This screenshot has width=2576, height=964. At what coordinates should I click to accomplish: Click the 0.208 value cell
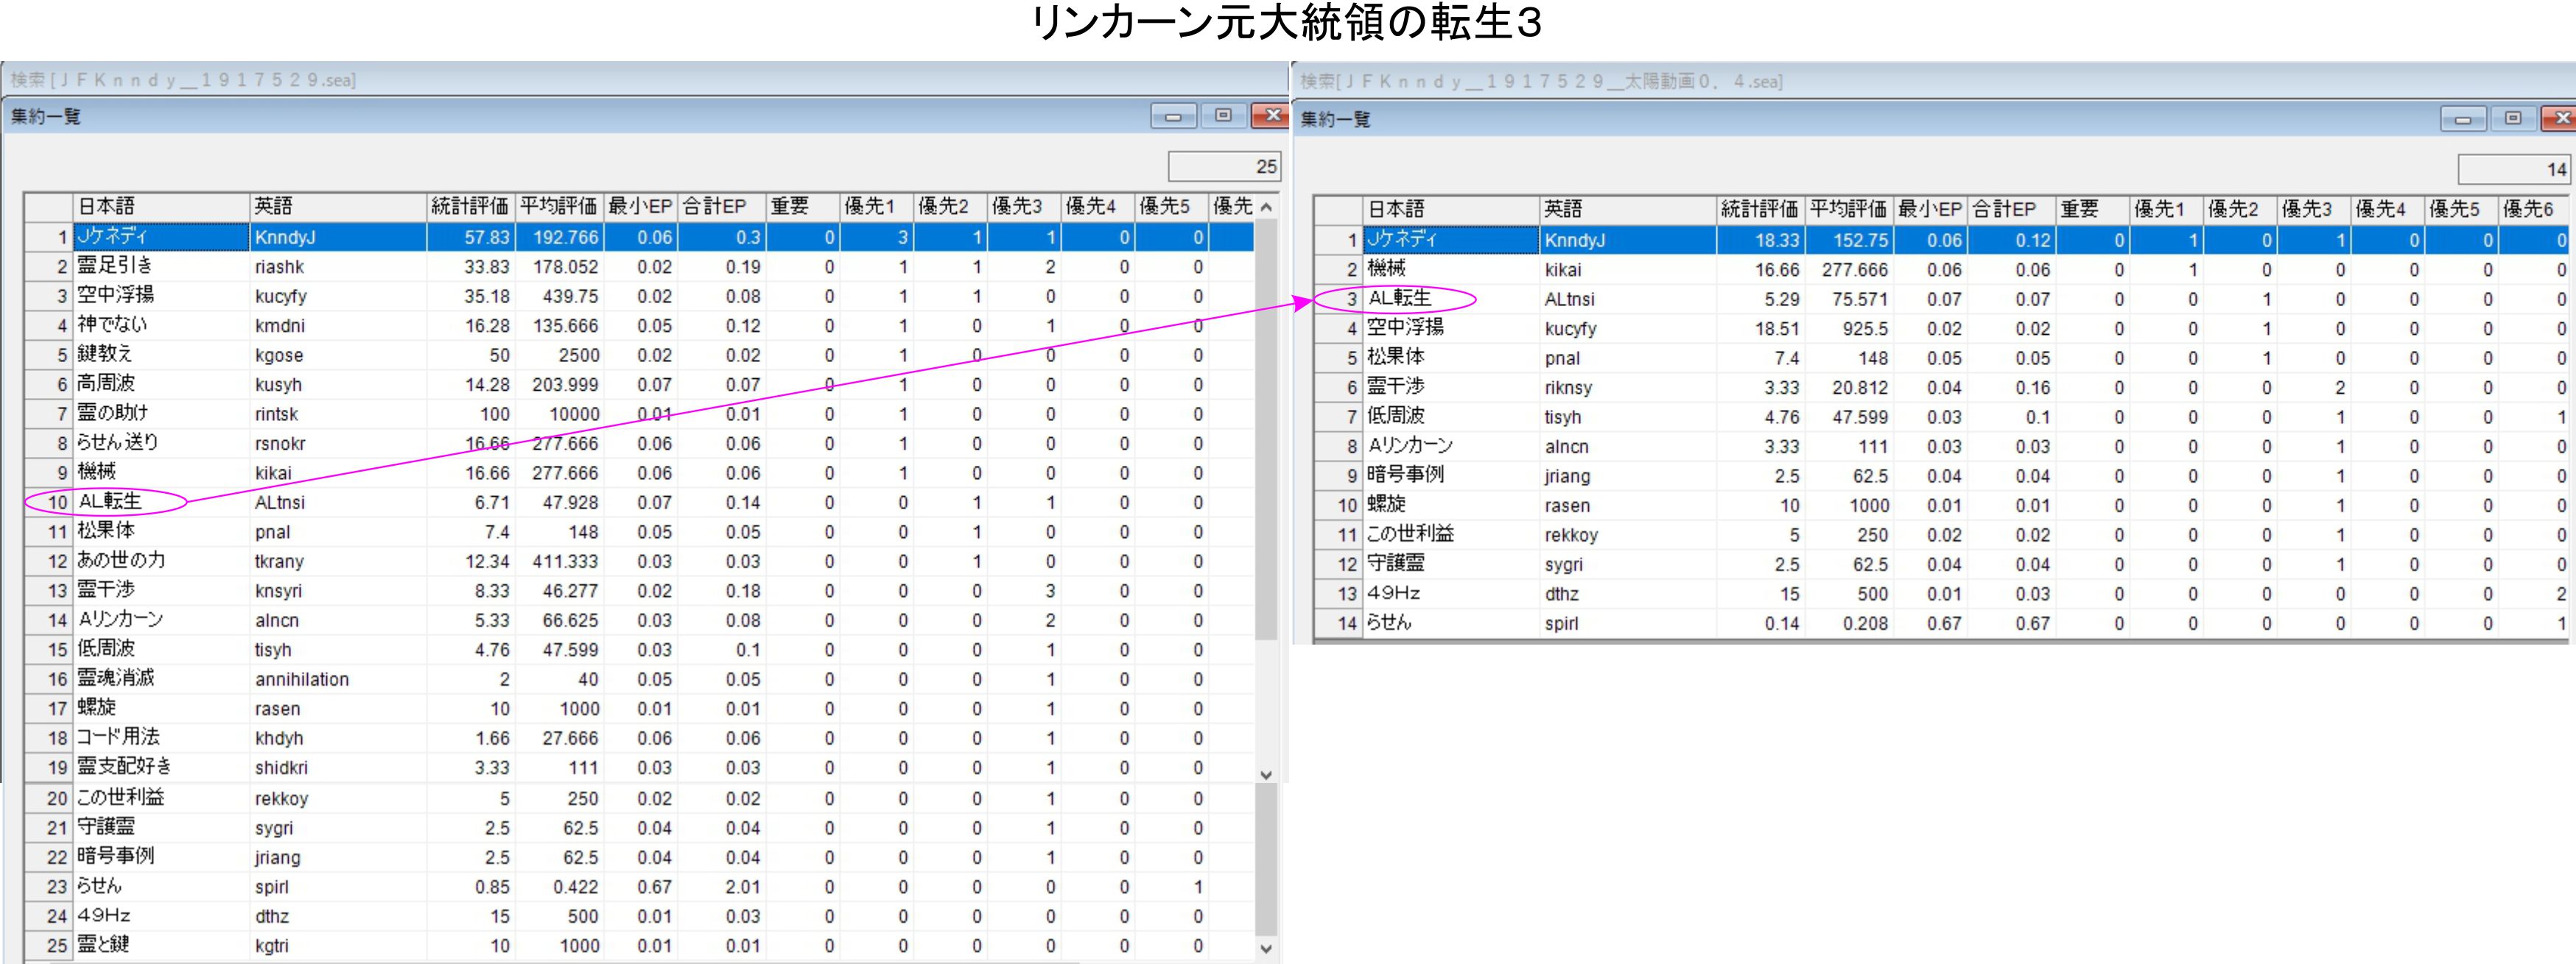pos(1850,623)
